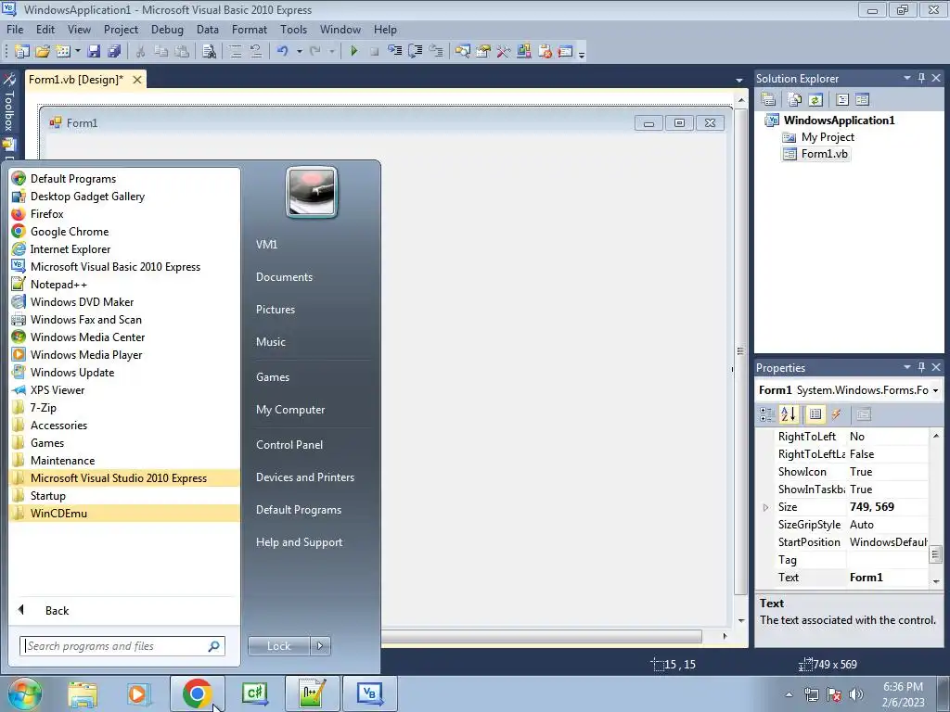This screenshot has width=950, height=712.
Task: Show Events via lightning bolt icon
Action: pos(836,414)
